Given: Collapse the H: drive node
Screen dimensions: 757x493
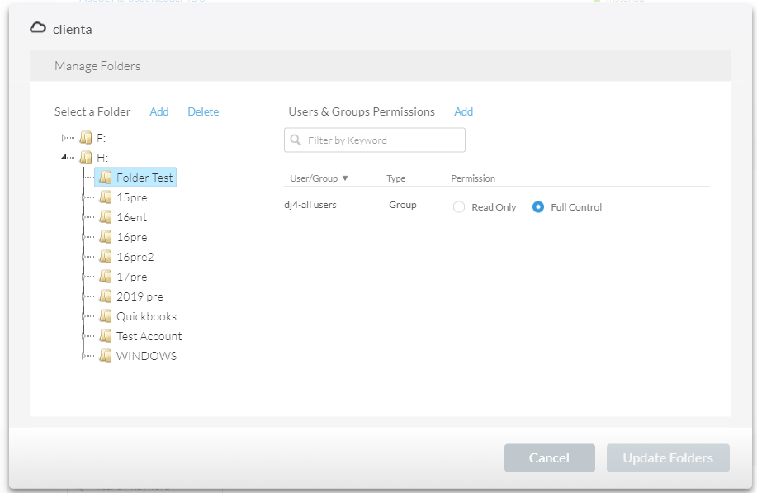Looking at the screenshot, I should pyautogui.click(x=64, y=157).
